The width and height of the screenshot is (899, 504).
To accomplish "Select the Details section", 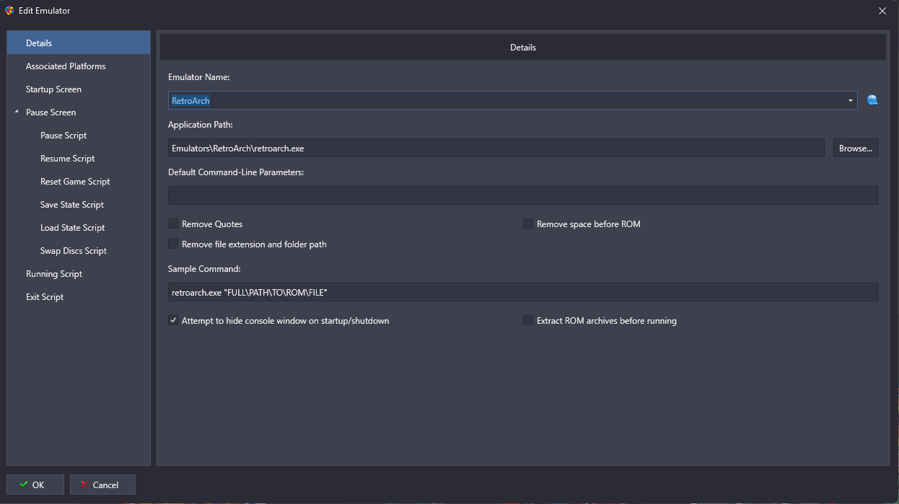I will [79, 43].
